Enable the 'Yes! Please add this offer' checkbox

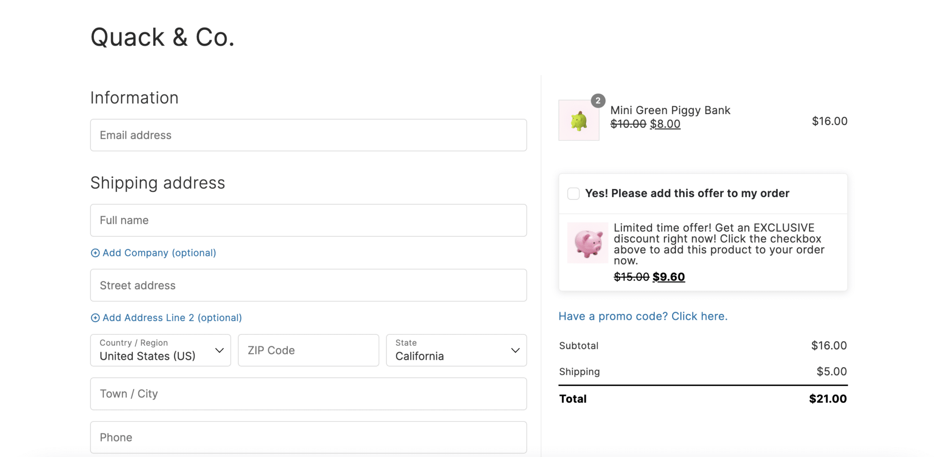pyautogui.click(x=572, y=193)
